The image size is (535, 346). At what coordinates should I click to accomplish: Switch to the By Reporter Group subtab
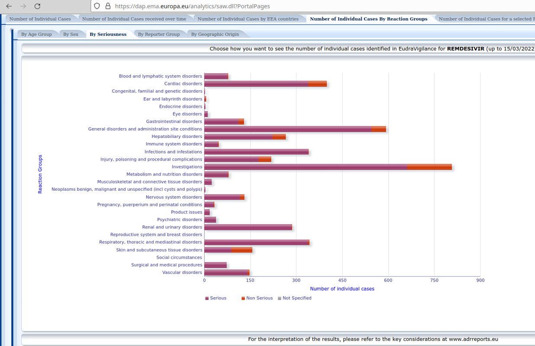159,34
